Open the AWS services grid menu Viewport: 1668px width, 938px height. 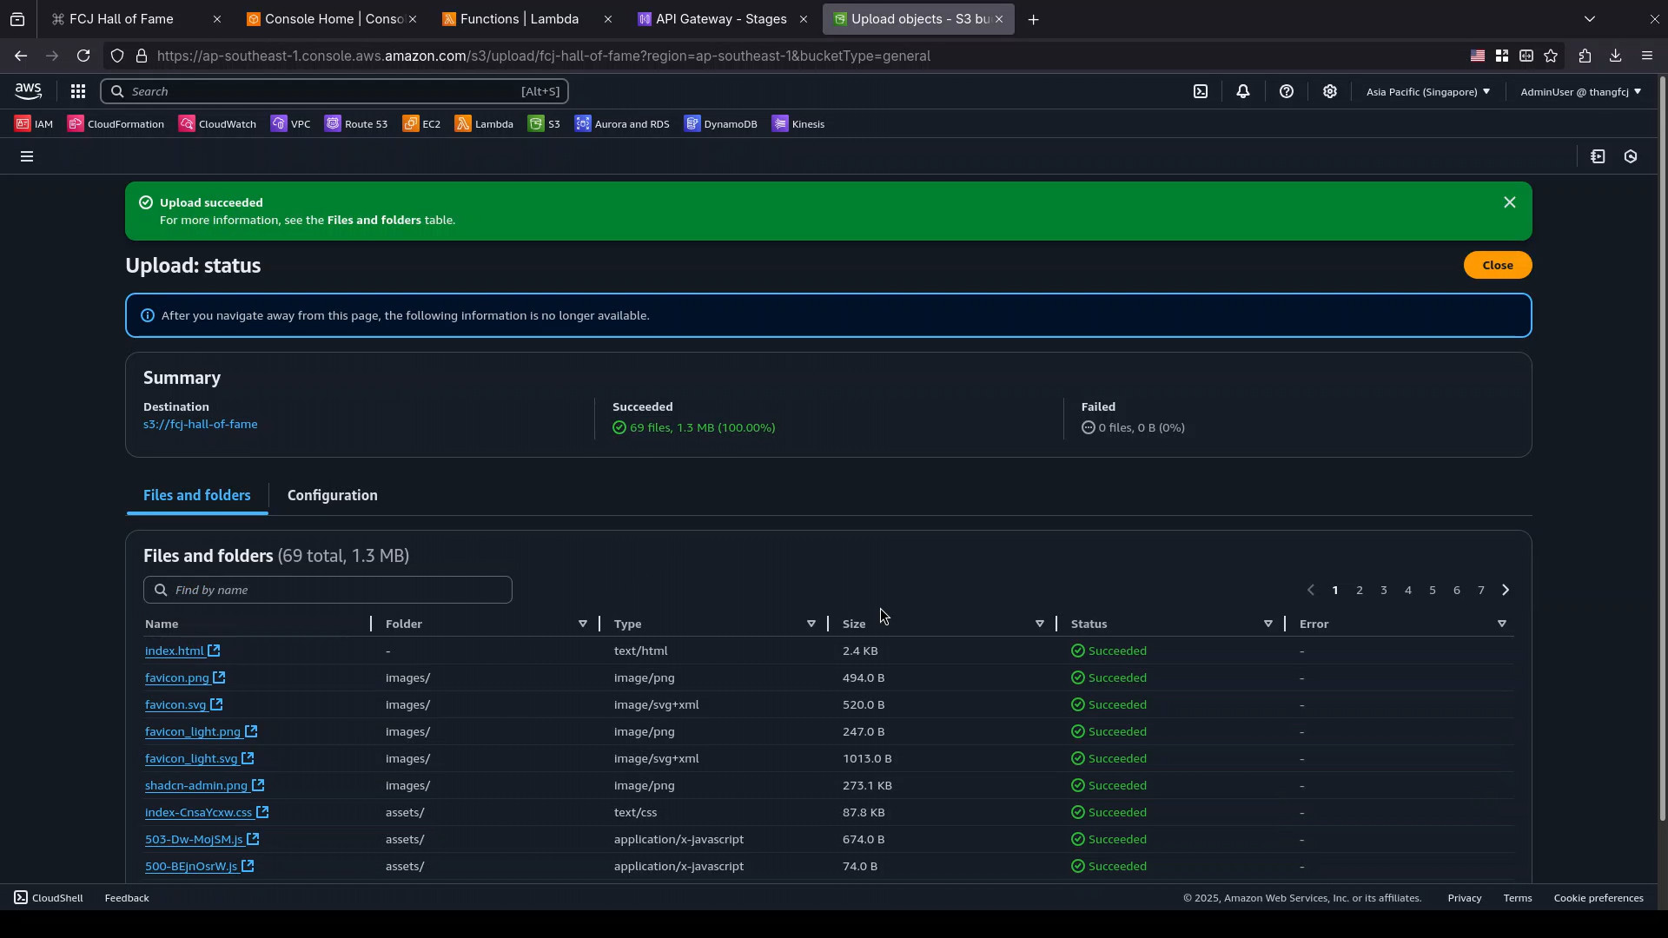point(77,91)
